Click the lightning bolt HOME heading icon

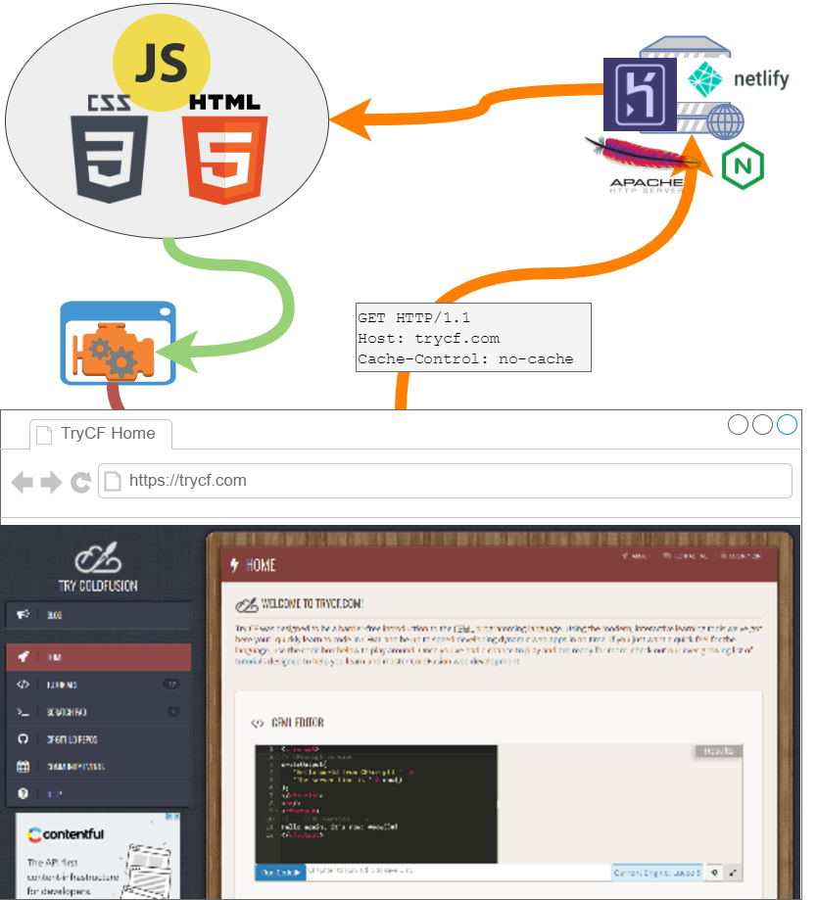point(234,565)
